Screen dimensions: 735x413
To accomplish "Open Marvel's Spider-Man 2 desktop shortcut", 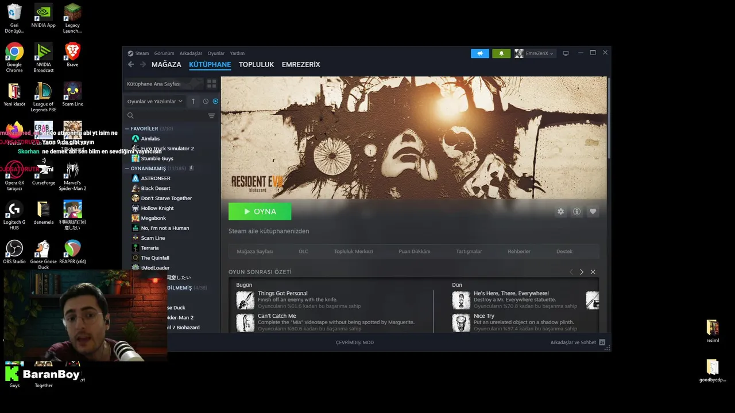I will 72,176.
